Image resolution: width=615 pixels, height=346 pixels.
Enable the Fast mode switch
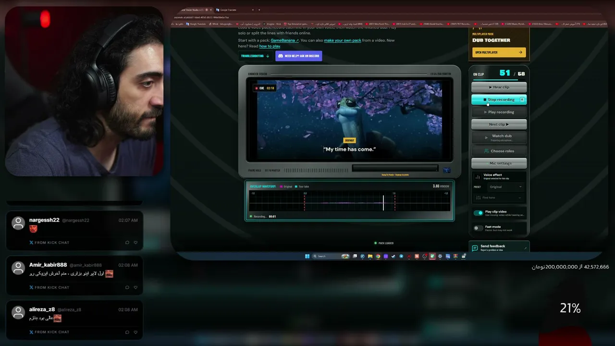478,228
